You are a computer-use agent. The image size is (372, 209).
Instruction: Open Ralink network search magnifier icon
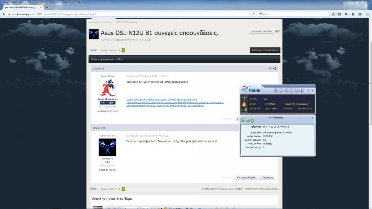pos(281,90)
